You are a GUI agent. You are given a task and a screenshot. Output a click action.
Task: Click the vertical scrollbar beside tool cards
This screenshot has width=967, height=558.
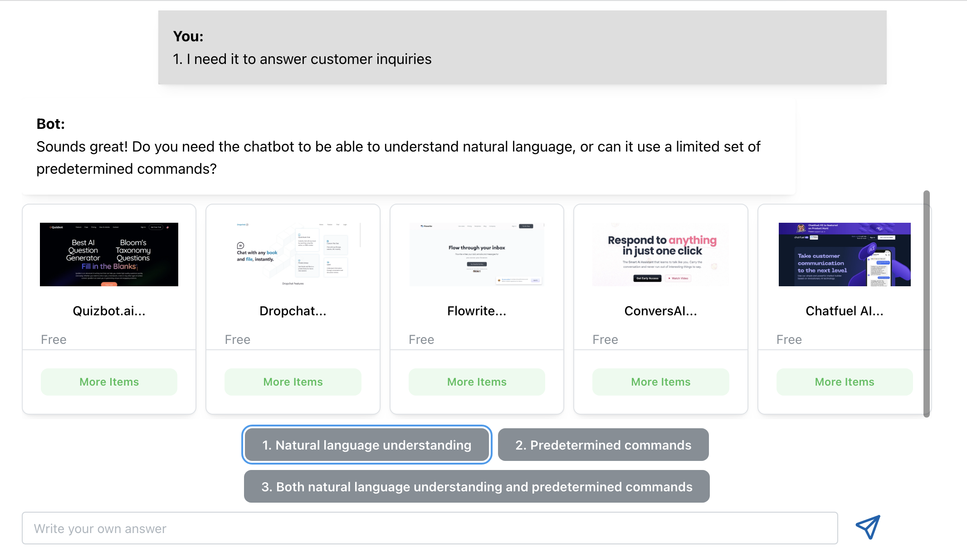927,303
